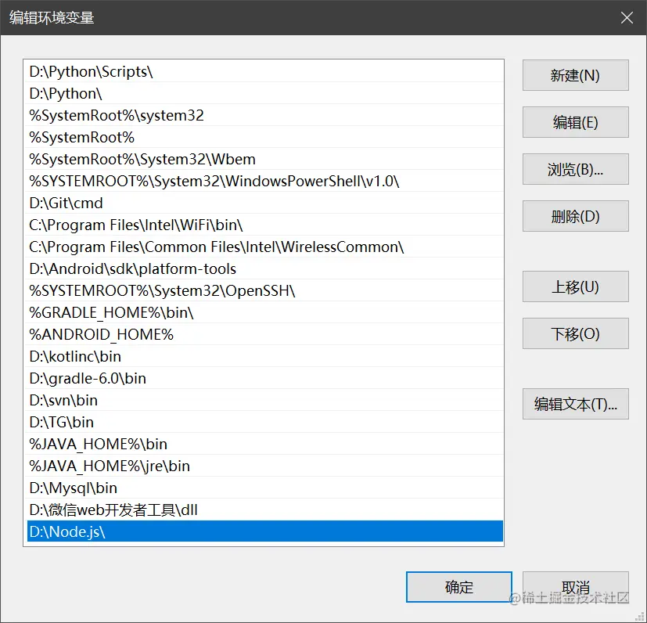Viewport: 647px width, 623px height.
Task: Select the %GRADLE_HOME%\bin\ entry
Action: pyautogui.click(x=264, y=312)
